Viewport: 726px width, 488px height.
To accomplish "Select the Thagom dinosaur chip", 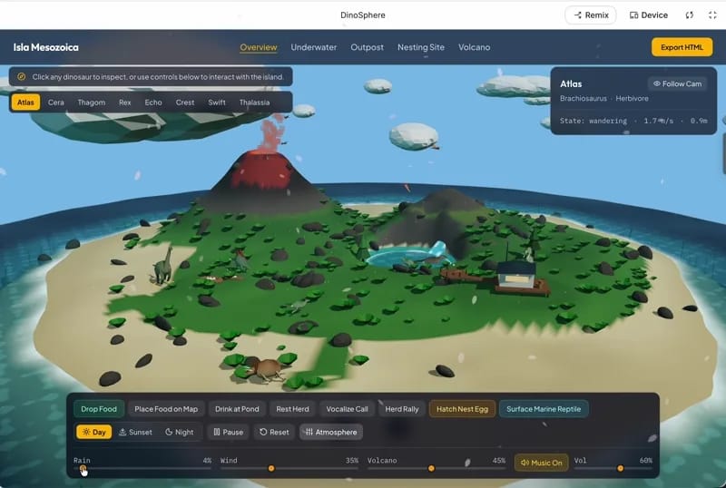I will coord(92,102).
